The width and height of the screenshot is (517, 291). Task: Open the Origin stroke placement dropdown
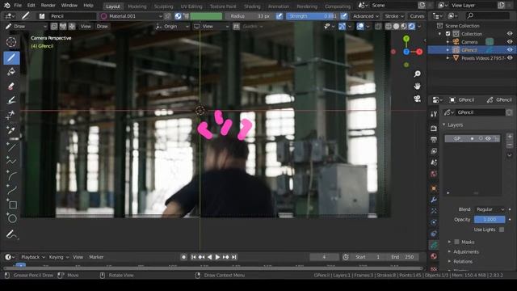coord(172,27)
